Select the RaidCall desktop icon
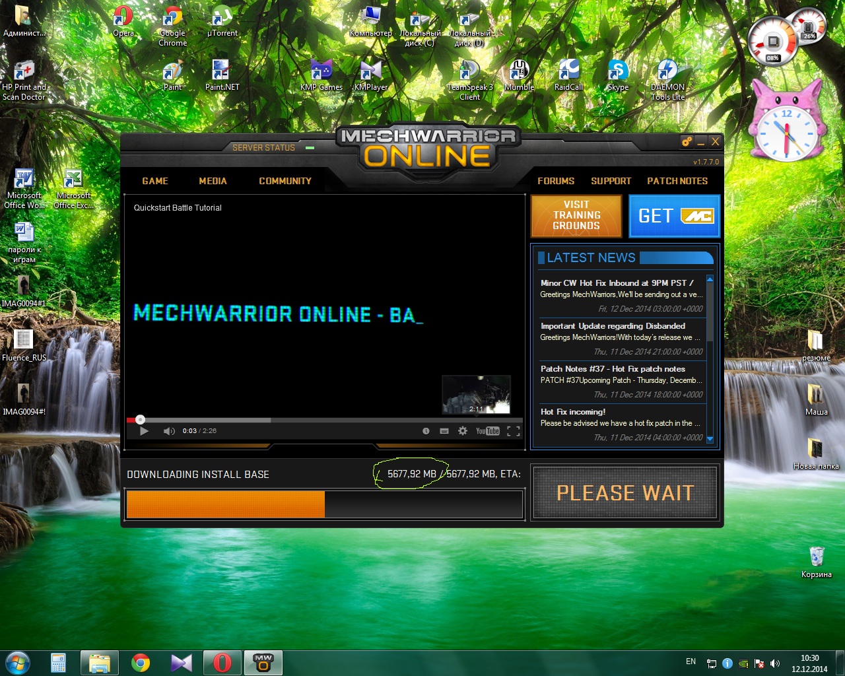 click(568, 75)
